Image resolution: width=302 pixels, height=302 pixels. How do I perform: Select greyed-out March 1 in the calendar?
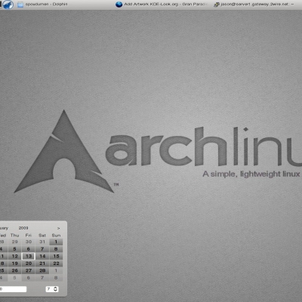56,270
